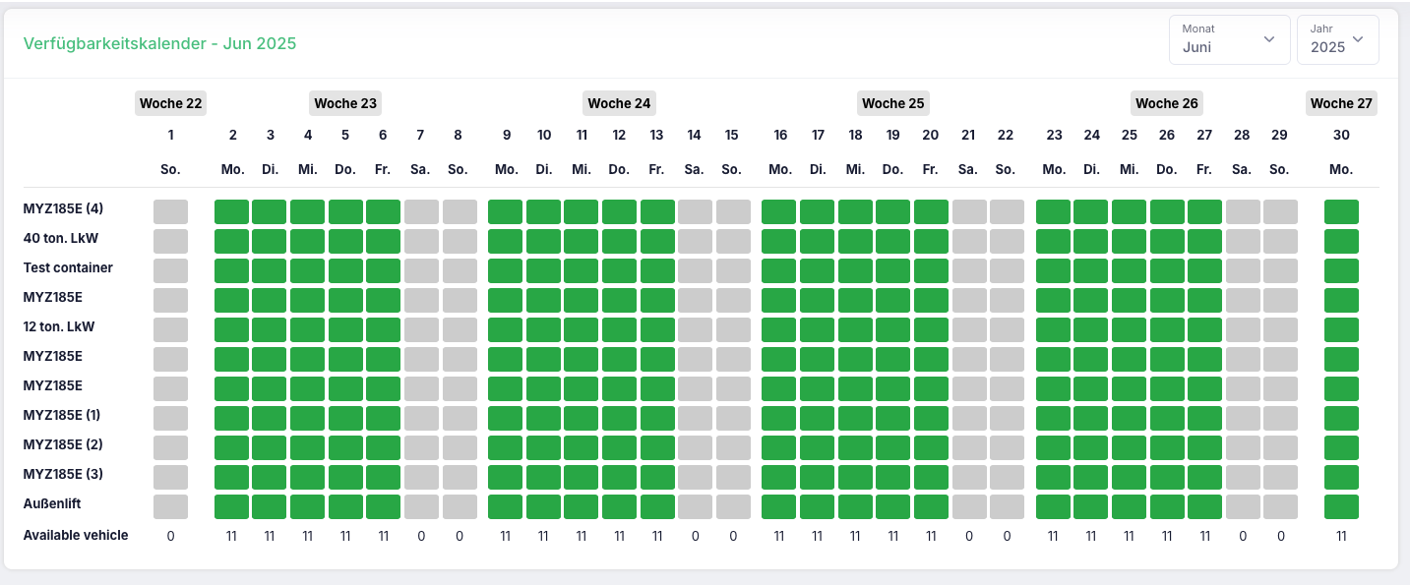
Task: Click the chevron arrow in Monat selector
Action: pyautogui.click(x=1269, y=39)
